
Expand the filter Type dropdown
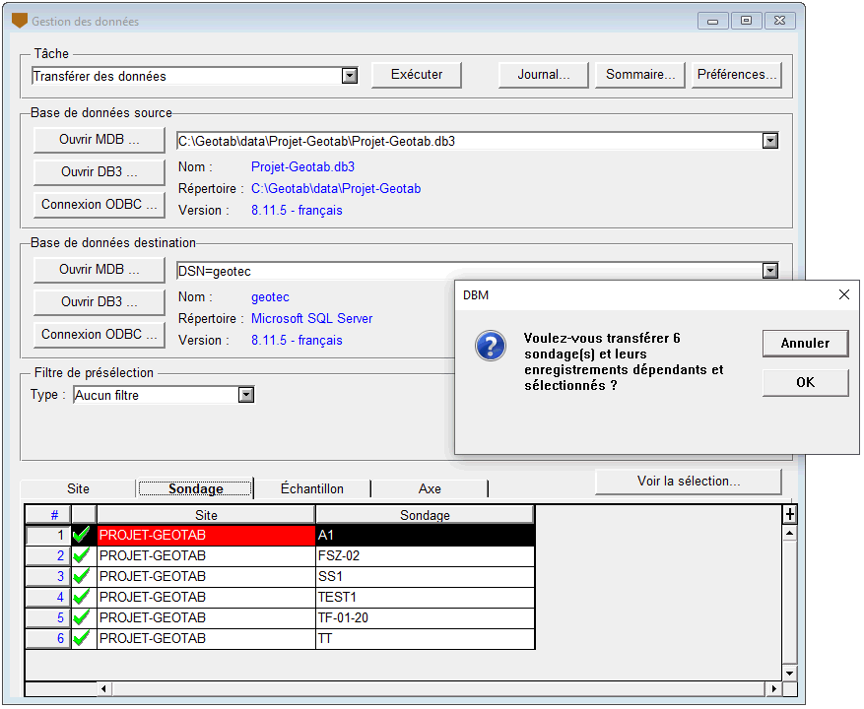click(x=246, y=395)
